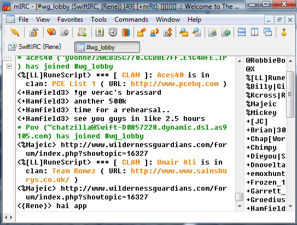
Task: Click the chat message input box
Action: click(x=155, y=217)
